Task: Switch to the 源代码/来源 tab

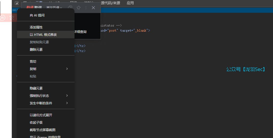Action: click(x=110, y=3)
